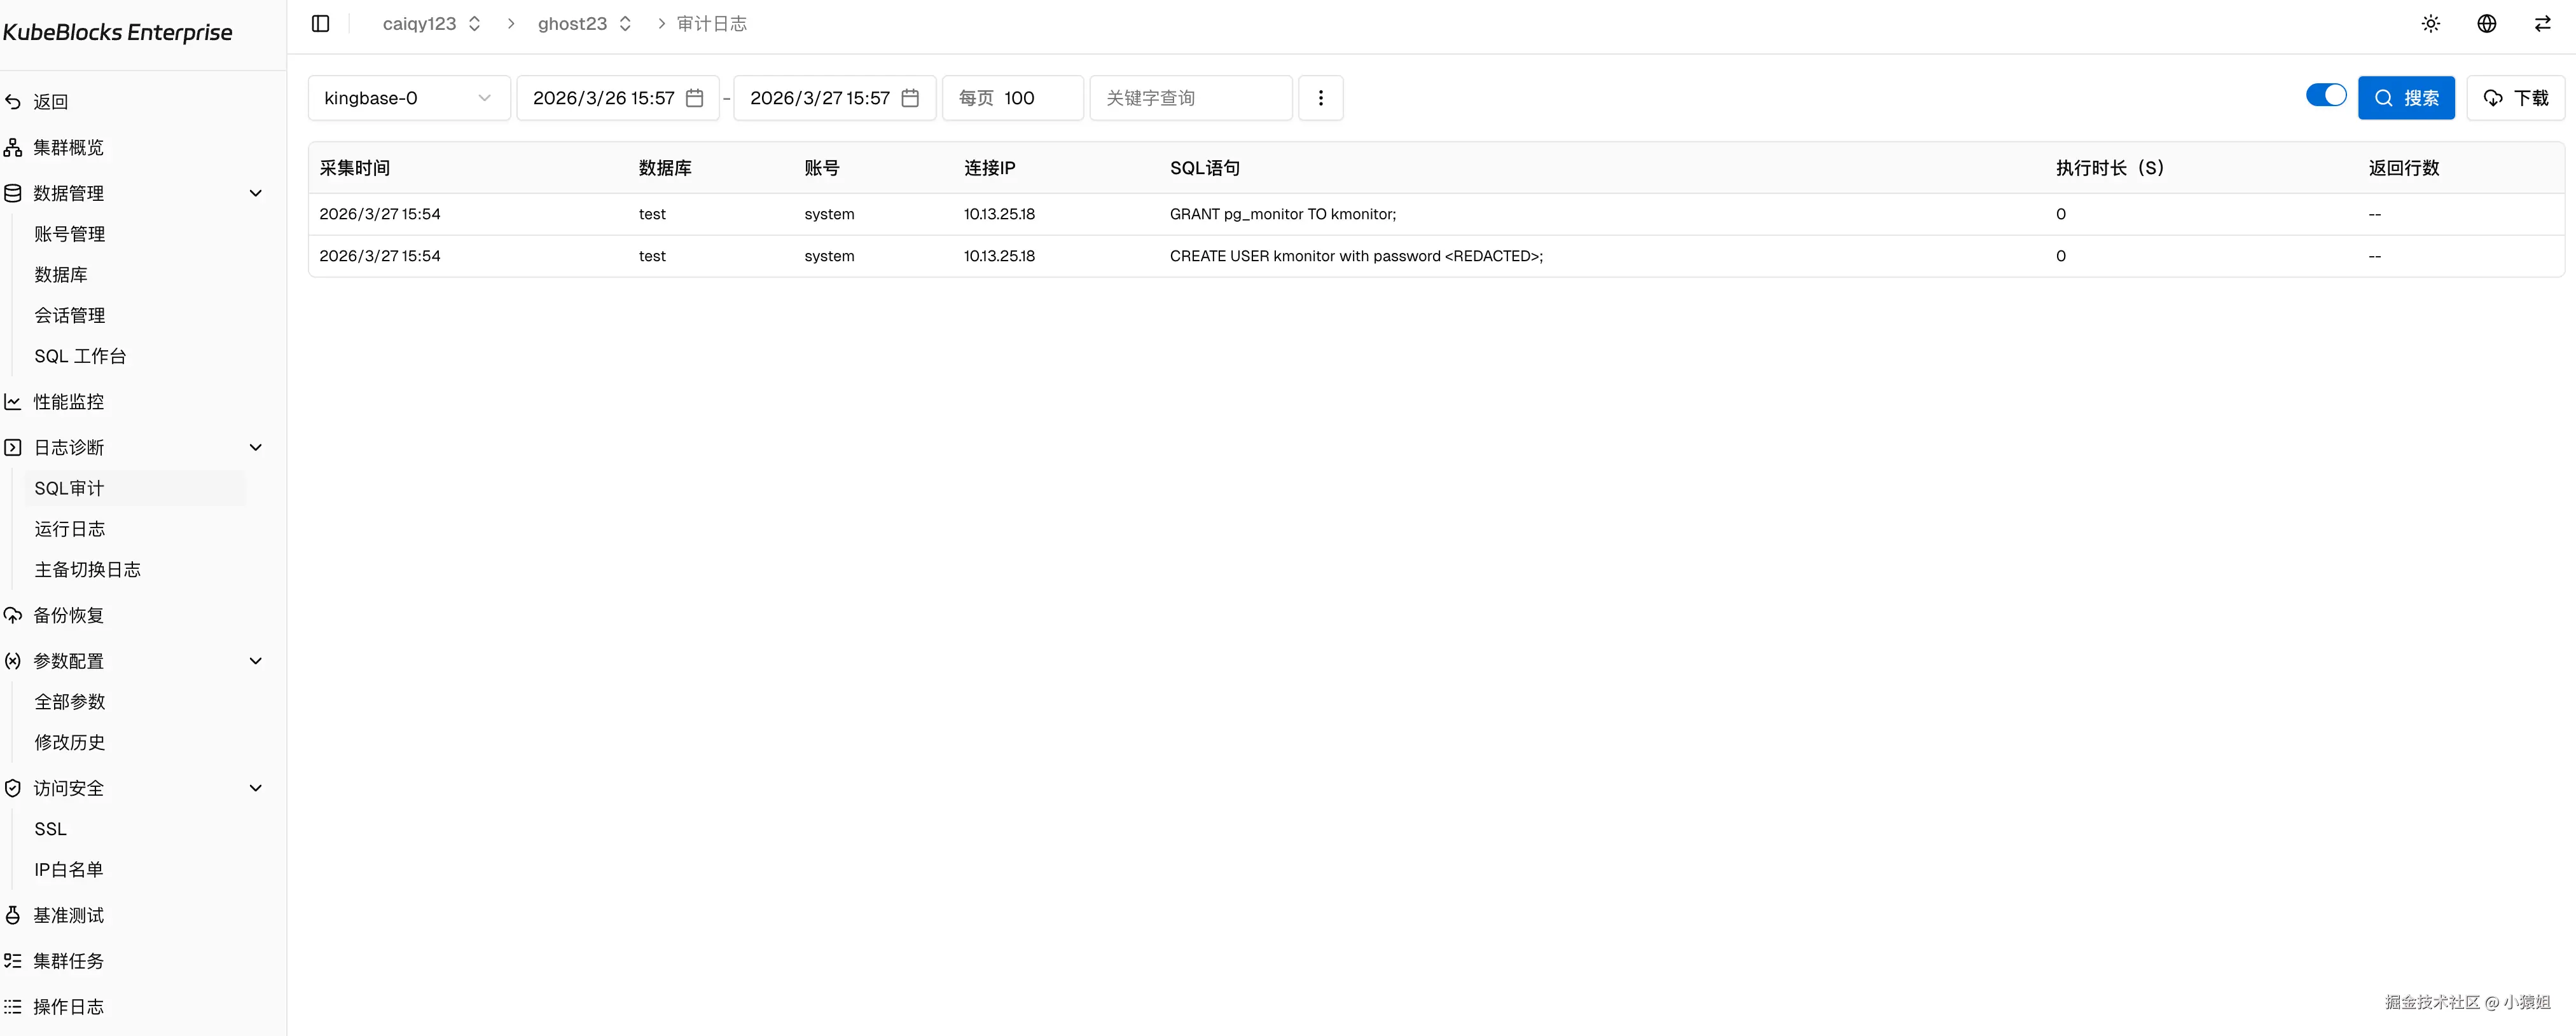Image resolution: width=2576 pixels, height=1036 pixels.
Task: Toggle the sidebar panel icon
Action: 320,23
